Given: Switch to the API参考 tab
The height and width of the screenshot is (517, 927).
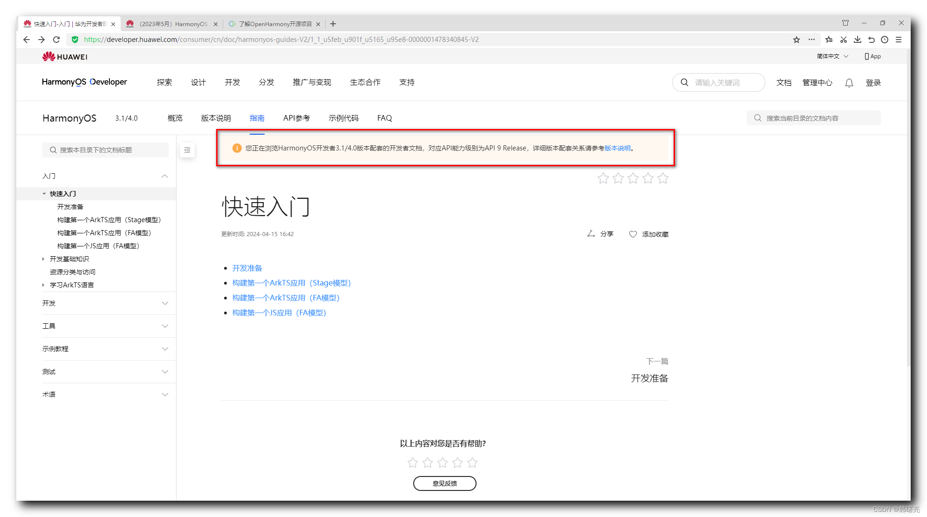Looking at the screenshot, I should [296, 118].
